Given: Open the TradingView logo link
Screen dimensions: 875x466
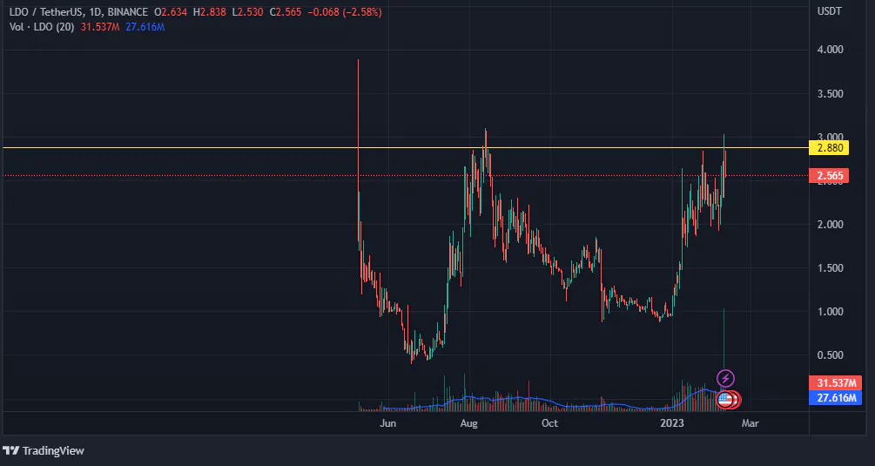Looking at the screenshot, I should point(44,450).
